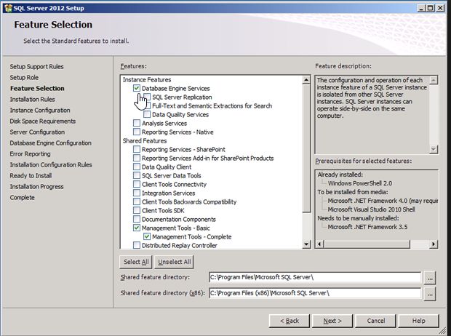Click the Unselect All button

[175, 262]
